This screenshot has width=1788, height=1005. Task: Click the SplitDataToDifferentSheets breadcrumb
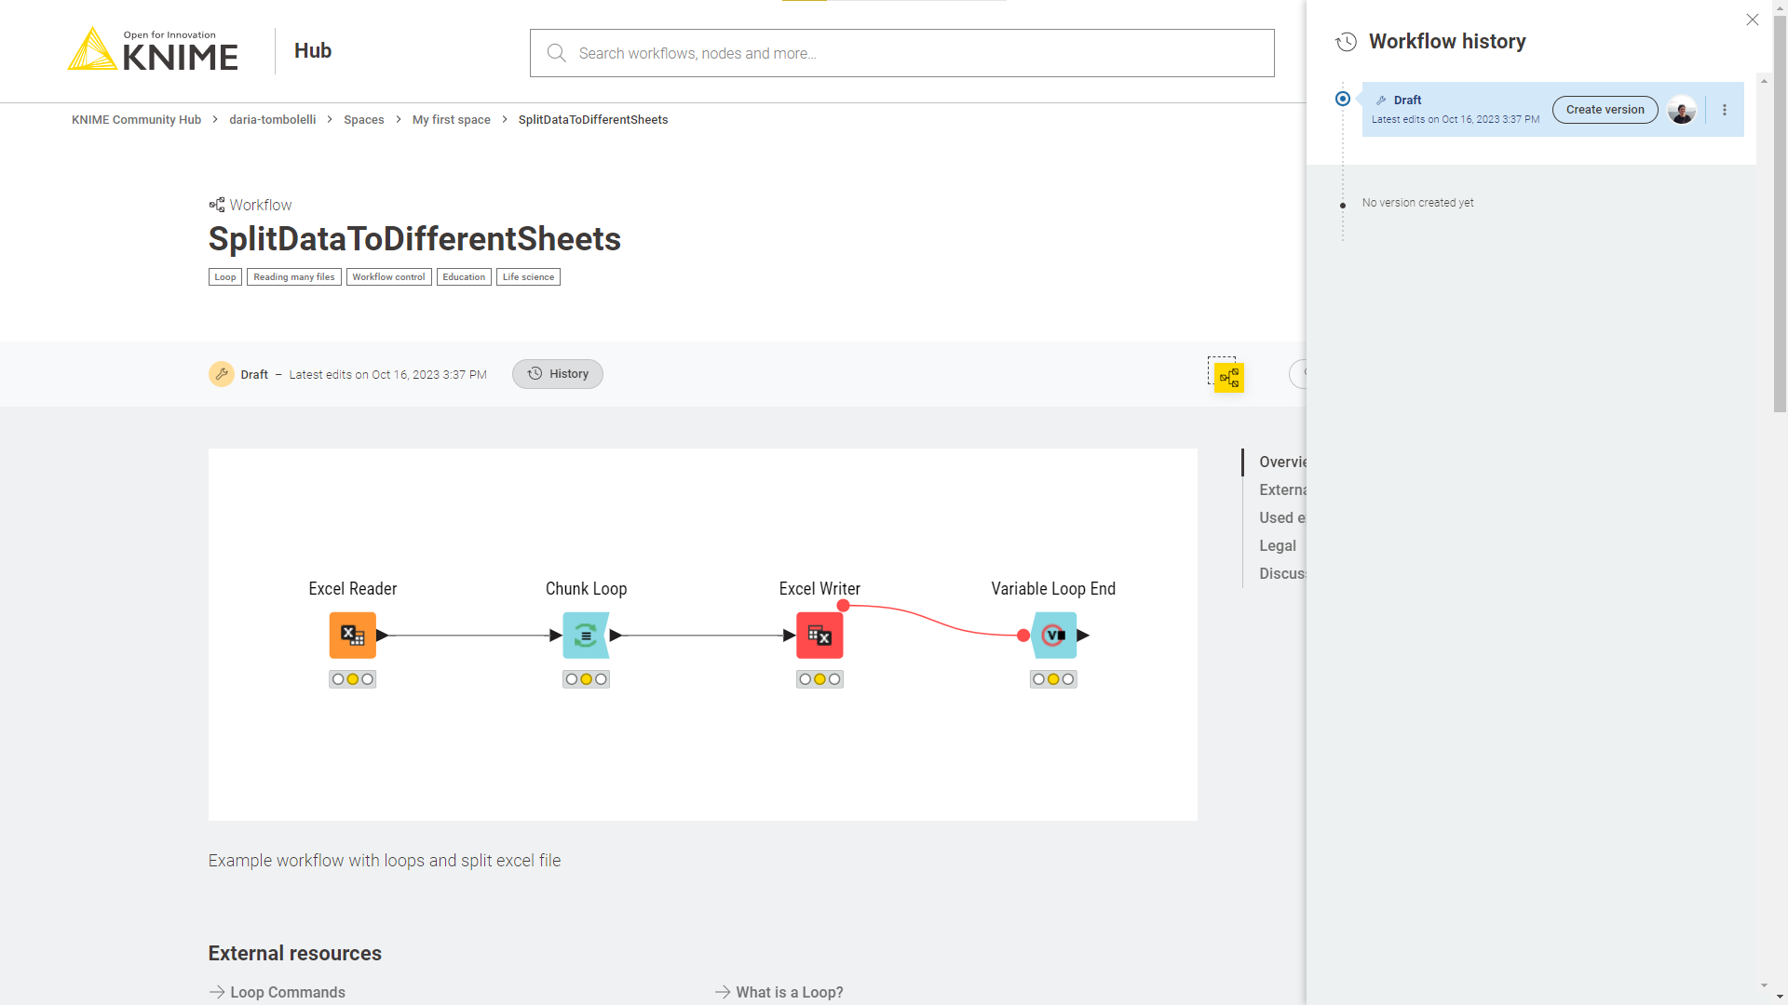click(x=593, y=120)
